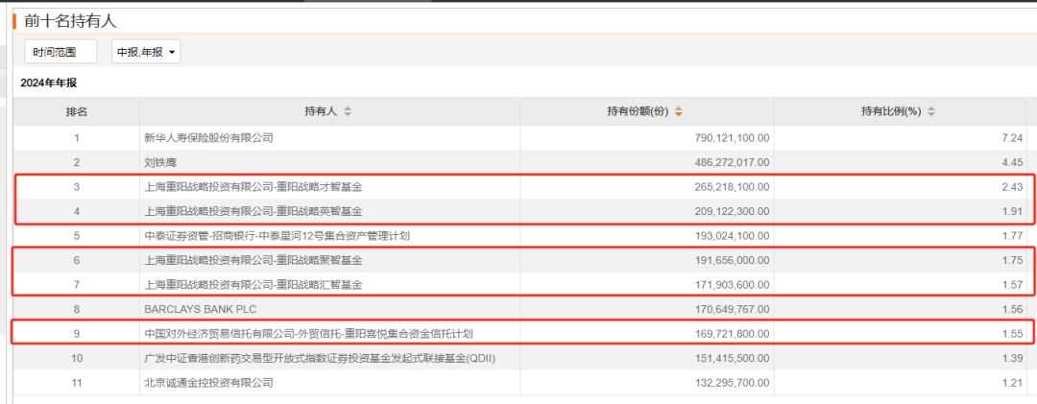Click share value 209,122,300.00

click(730, 211)
